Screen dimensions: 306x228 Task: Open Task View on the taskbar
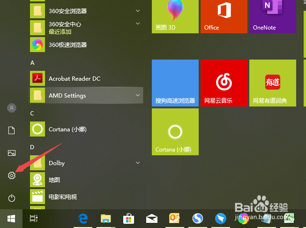34,219
